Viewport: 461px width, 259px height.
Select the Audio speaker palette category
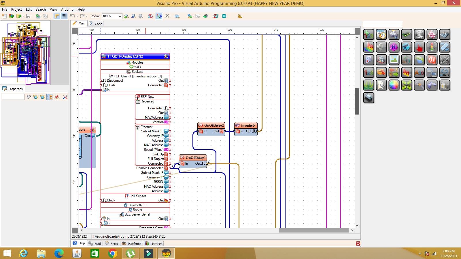(x=381, y=47)
